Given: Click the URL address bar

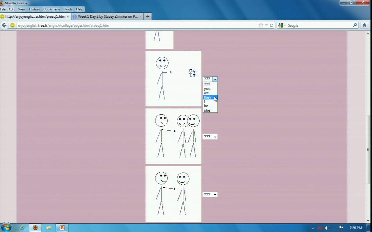Looking at the screenshot, I should (137, 26).
